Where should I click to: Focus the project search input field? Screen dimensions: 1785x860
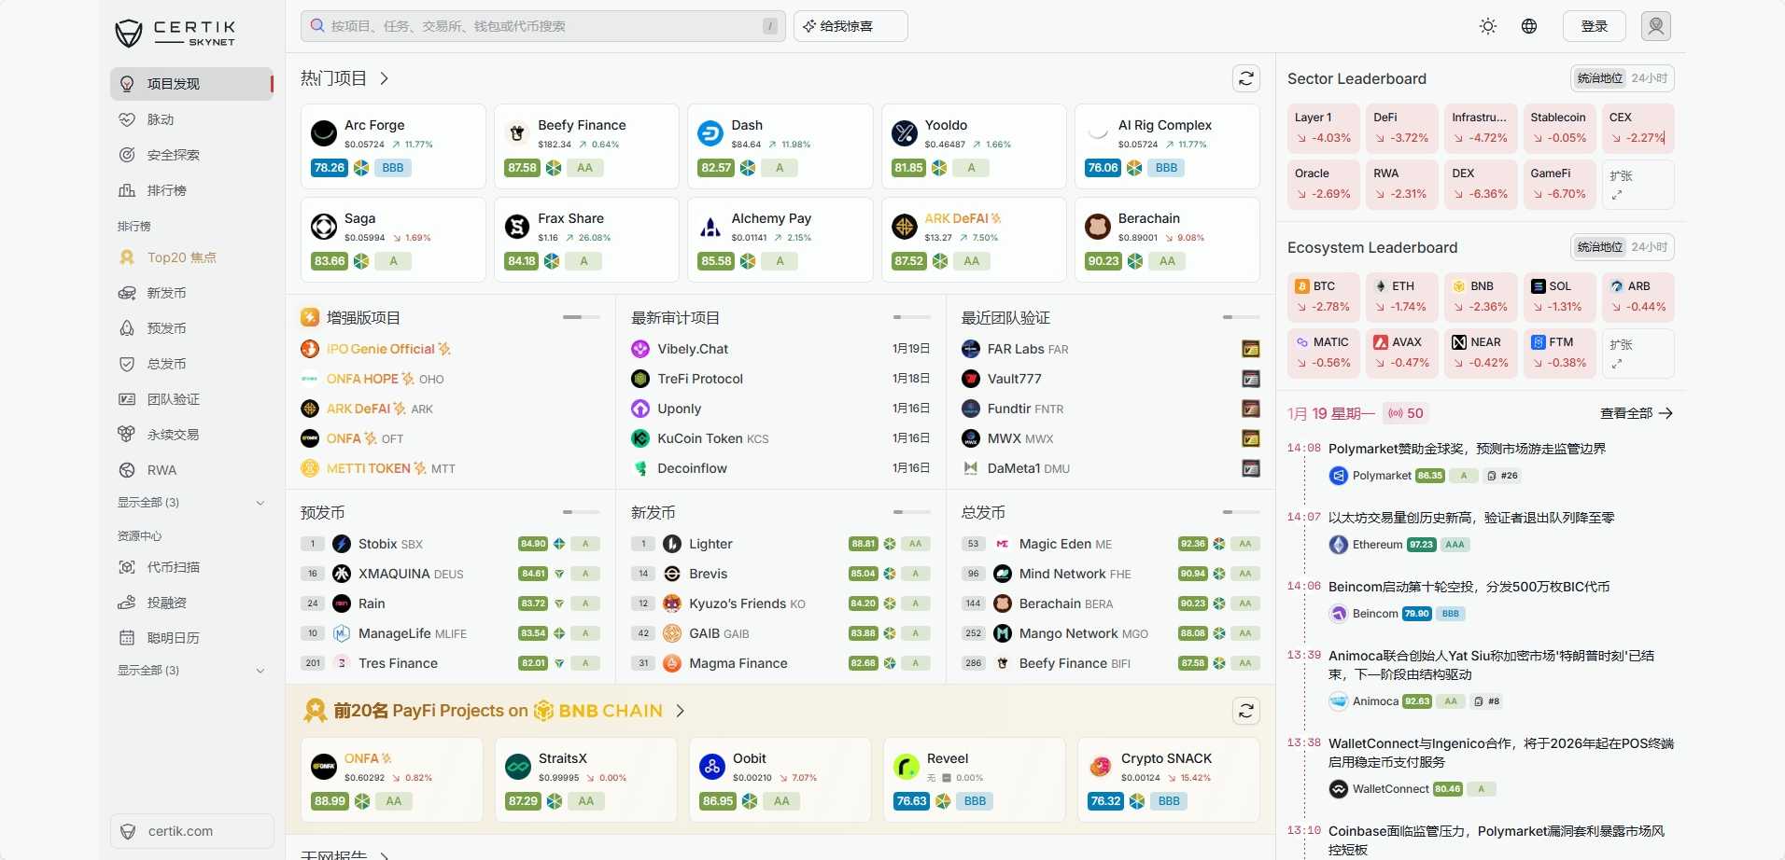click(541, 26)
